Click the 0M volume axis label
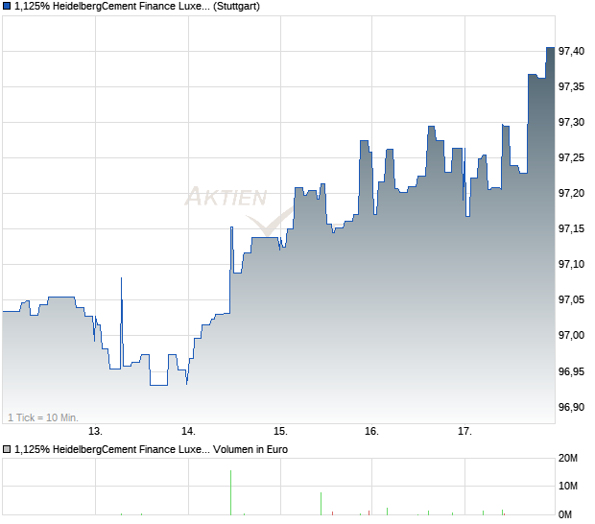Viewport: 595px width, 524px height. tap(565, 515)
